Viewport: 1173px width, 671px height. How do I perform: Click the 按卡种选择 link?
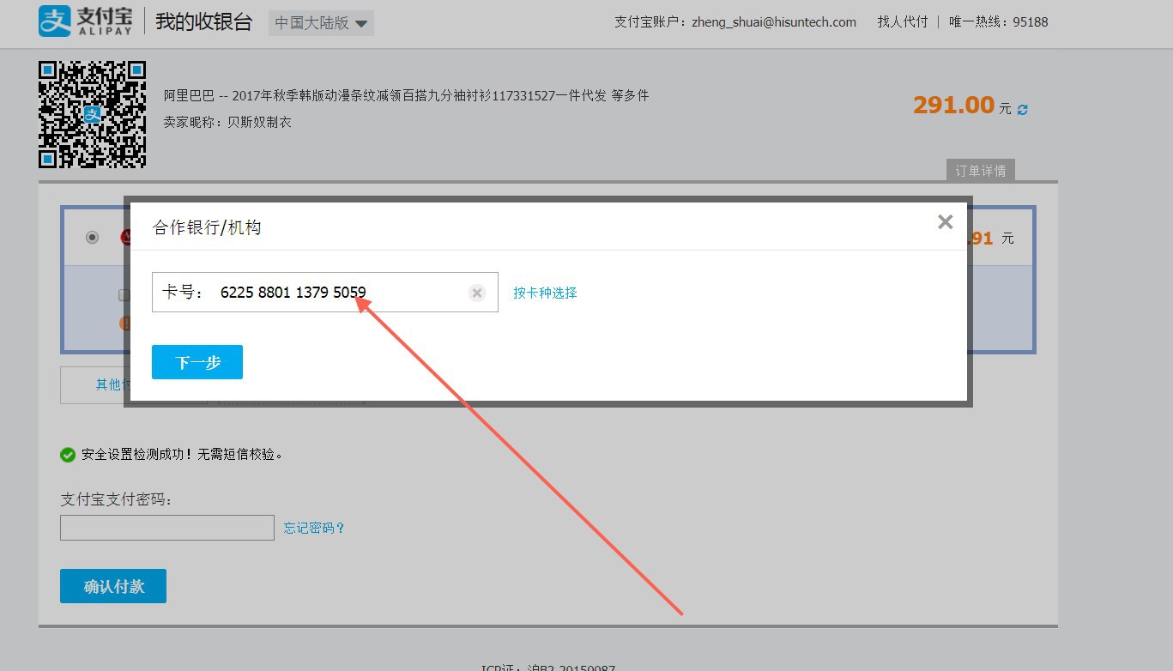click(x=545, y=293)
